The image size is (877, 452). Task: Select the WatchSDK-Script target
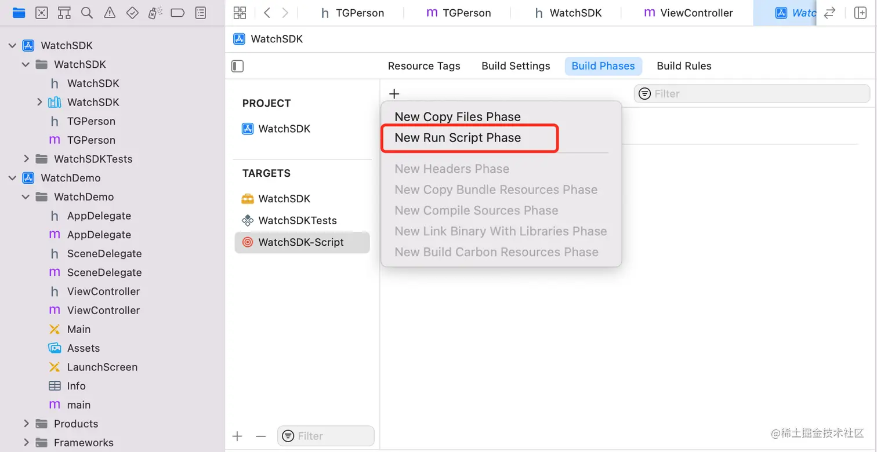point(301,242)
